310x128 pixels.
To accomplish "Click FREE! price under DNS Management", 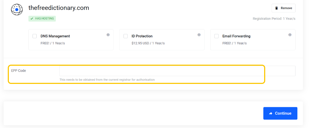I will point(53,43).
